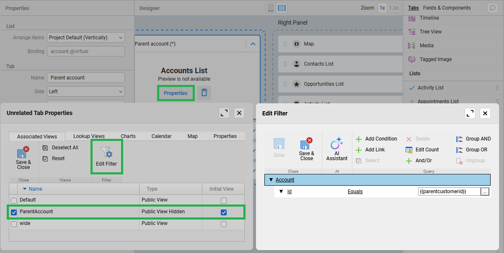
Task: Uncheck the ParentAccount initial view checkbox
Action: coord(224,212)
